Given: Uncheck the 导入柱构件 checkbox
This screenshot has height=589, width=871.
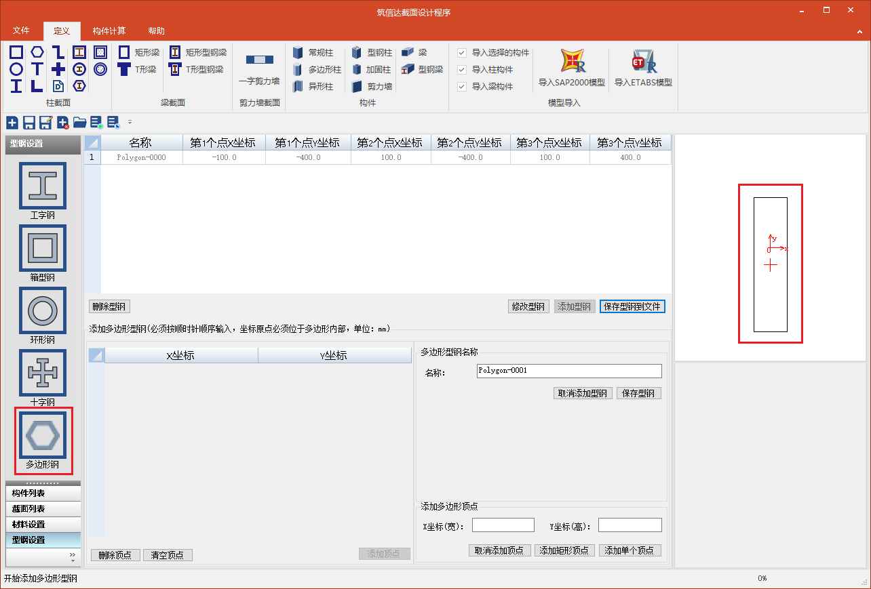Looking at the screenshot, I should pyautogui.click(x=462, y=70).
